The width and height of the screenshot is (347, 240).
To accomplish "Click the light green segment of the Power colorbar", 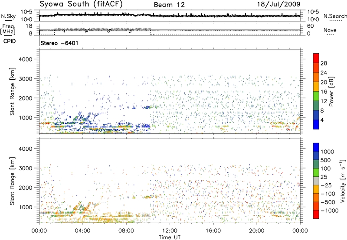I will point(316,96).
